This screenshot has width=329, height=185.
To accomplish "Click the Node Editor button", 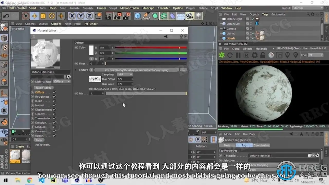I will pyautogui.click(x=44, y=88).
